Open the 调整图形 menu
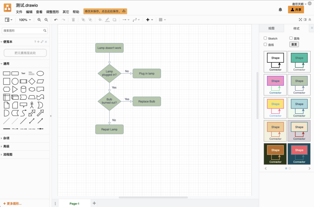 point(52,12)
